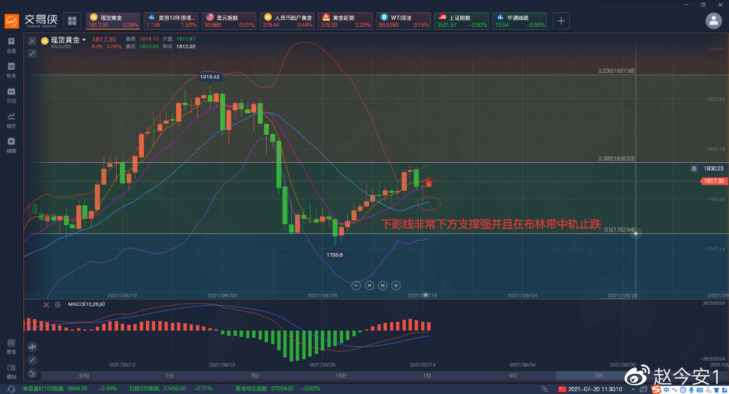Click the 日经225指数 ticker entry
729x394 pixels.
click(x=171, y=389)
